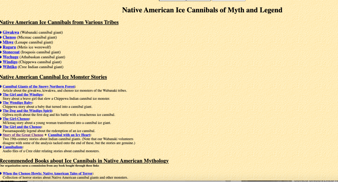
Task: Open The Girl and the Chenoo legend
Action: [x=22, y=127]
